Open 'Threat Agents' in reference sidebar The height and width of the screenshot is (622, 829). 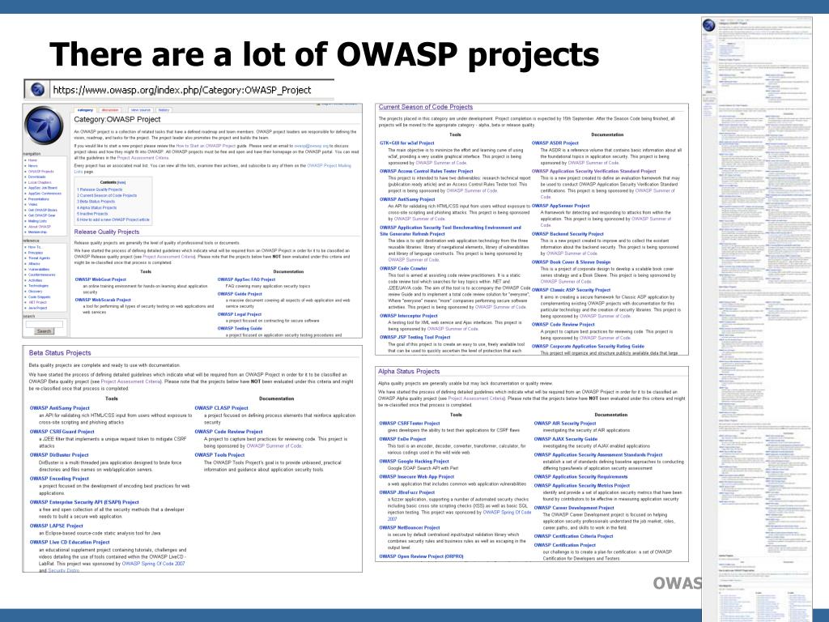pos(39,258)
